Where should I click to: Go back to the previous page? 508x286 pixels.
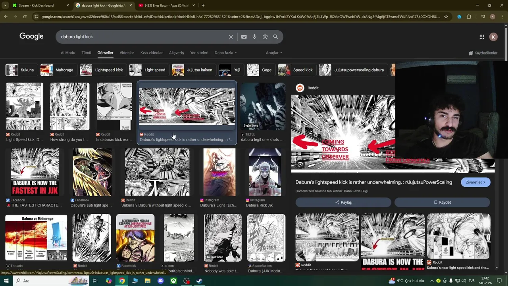(6, 17)
